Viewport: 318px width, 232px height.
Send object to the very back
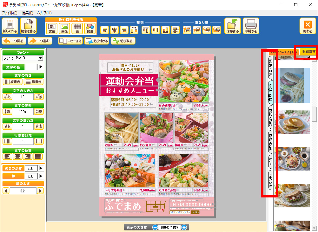point(216,30)
